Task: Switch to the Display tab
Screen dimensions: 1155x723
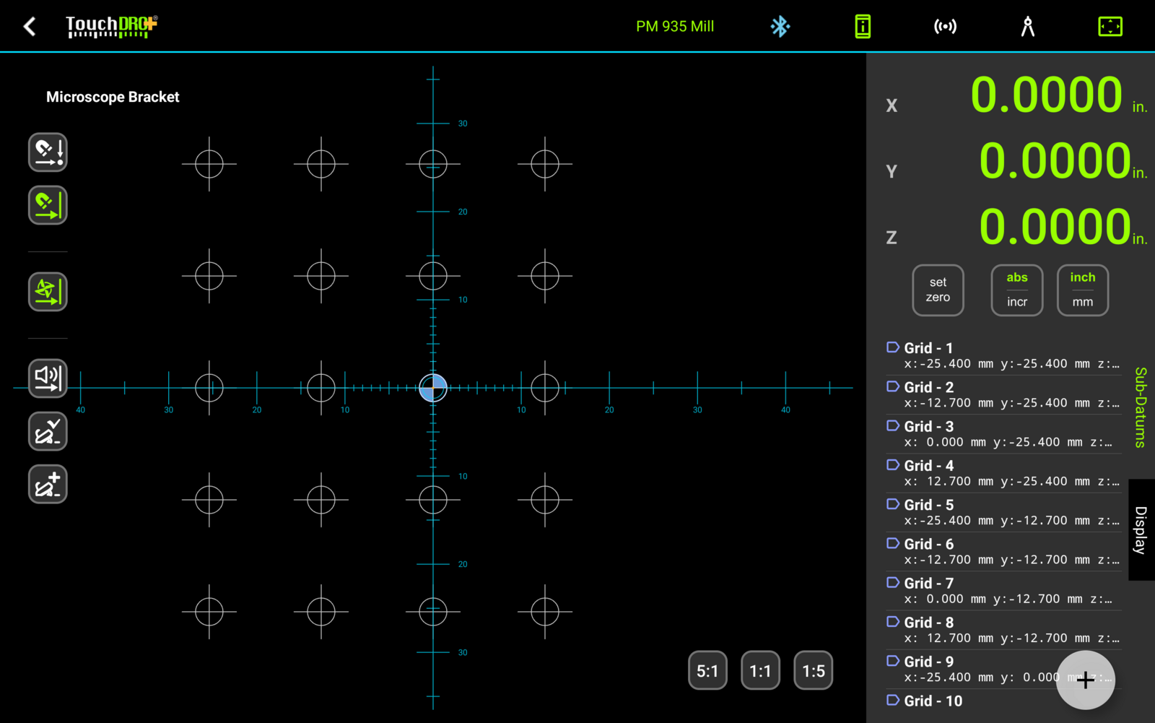Action: [x=1141, y=529]
